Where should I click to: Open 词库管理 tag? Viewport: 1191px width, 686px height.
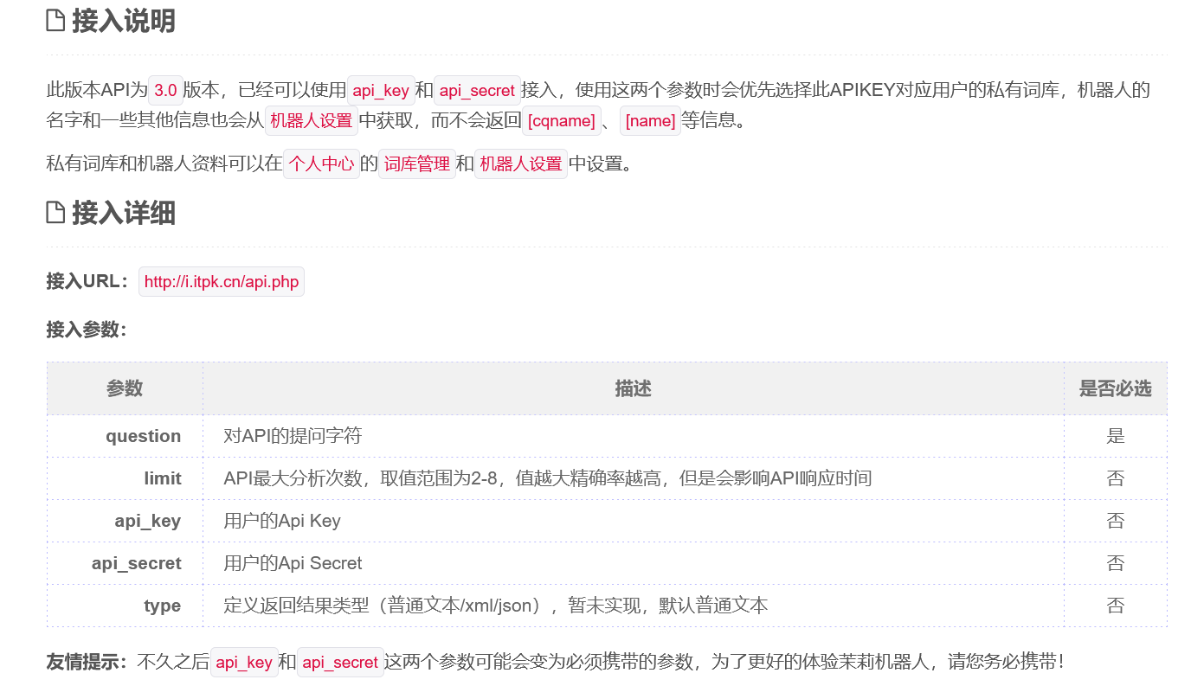click(x=417, y=164)
